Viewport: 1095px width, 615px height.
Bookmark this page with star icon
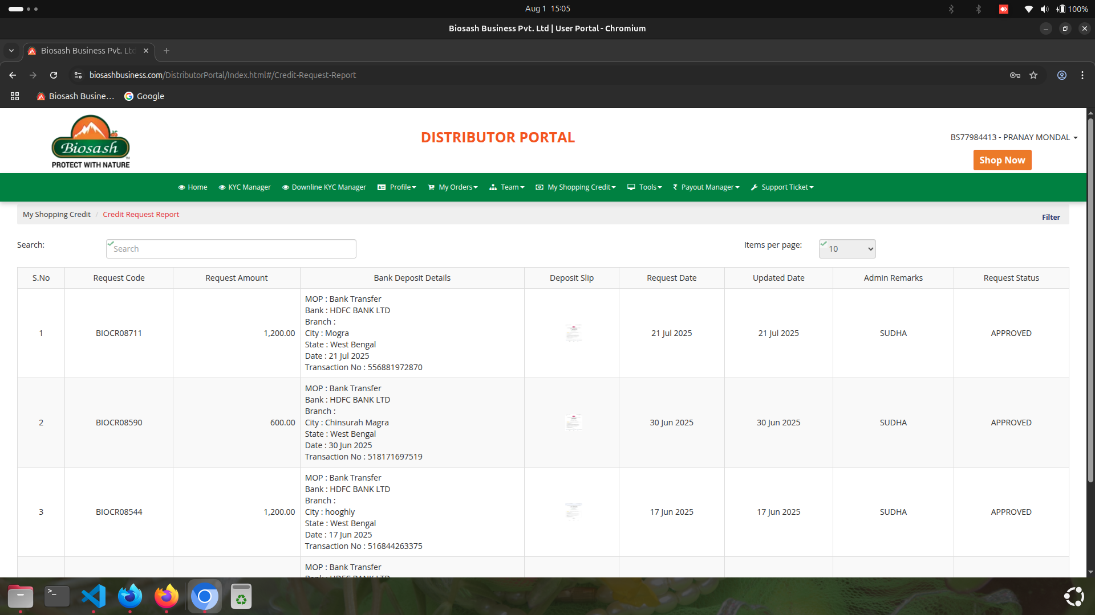(1033, 75)
